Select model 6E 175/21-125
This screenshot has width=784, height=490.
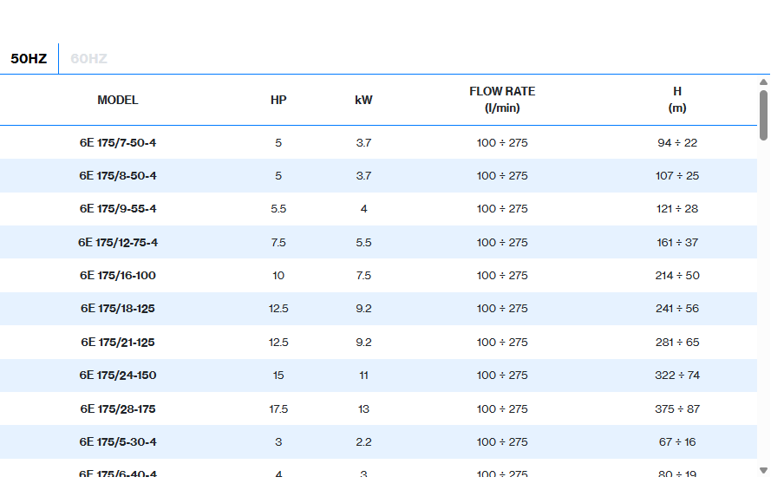click(x=118, y=343)
